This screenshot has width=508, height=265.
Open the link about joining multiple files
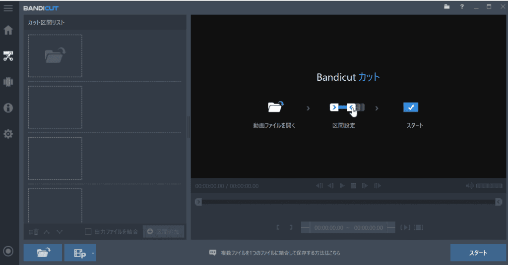[x=281, y=253]
